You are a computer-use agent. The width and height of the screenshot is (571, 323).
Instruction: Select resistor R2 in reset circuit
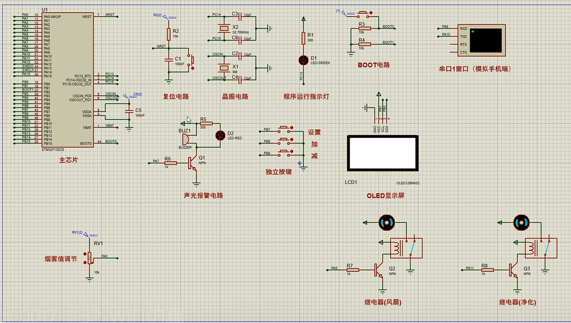pyautogui.click(x=169, y=34)
